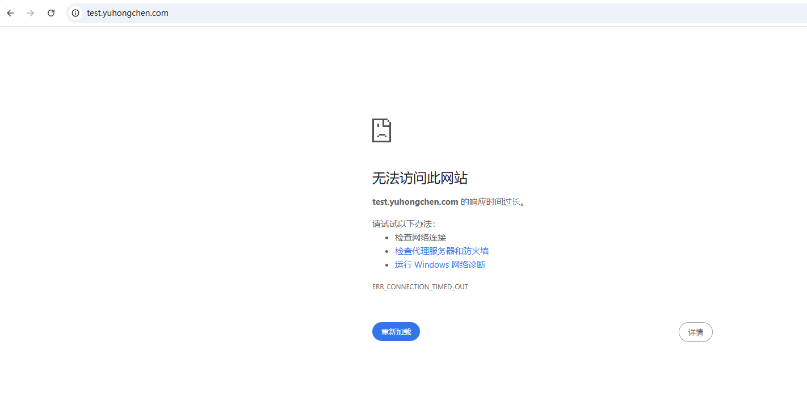Click the 无法访问此网站 heading
The width and height of the screenshot is (807, 397).
(420, 178)
